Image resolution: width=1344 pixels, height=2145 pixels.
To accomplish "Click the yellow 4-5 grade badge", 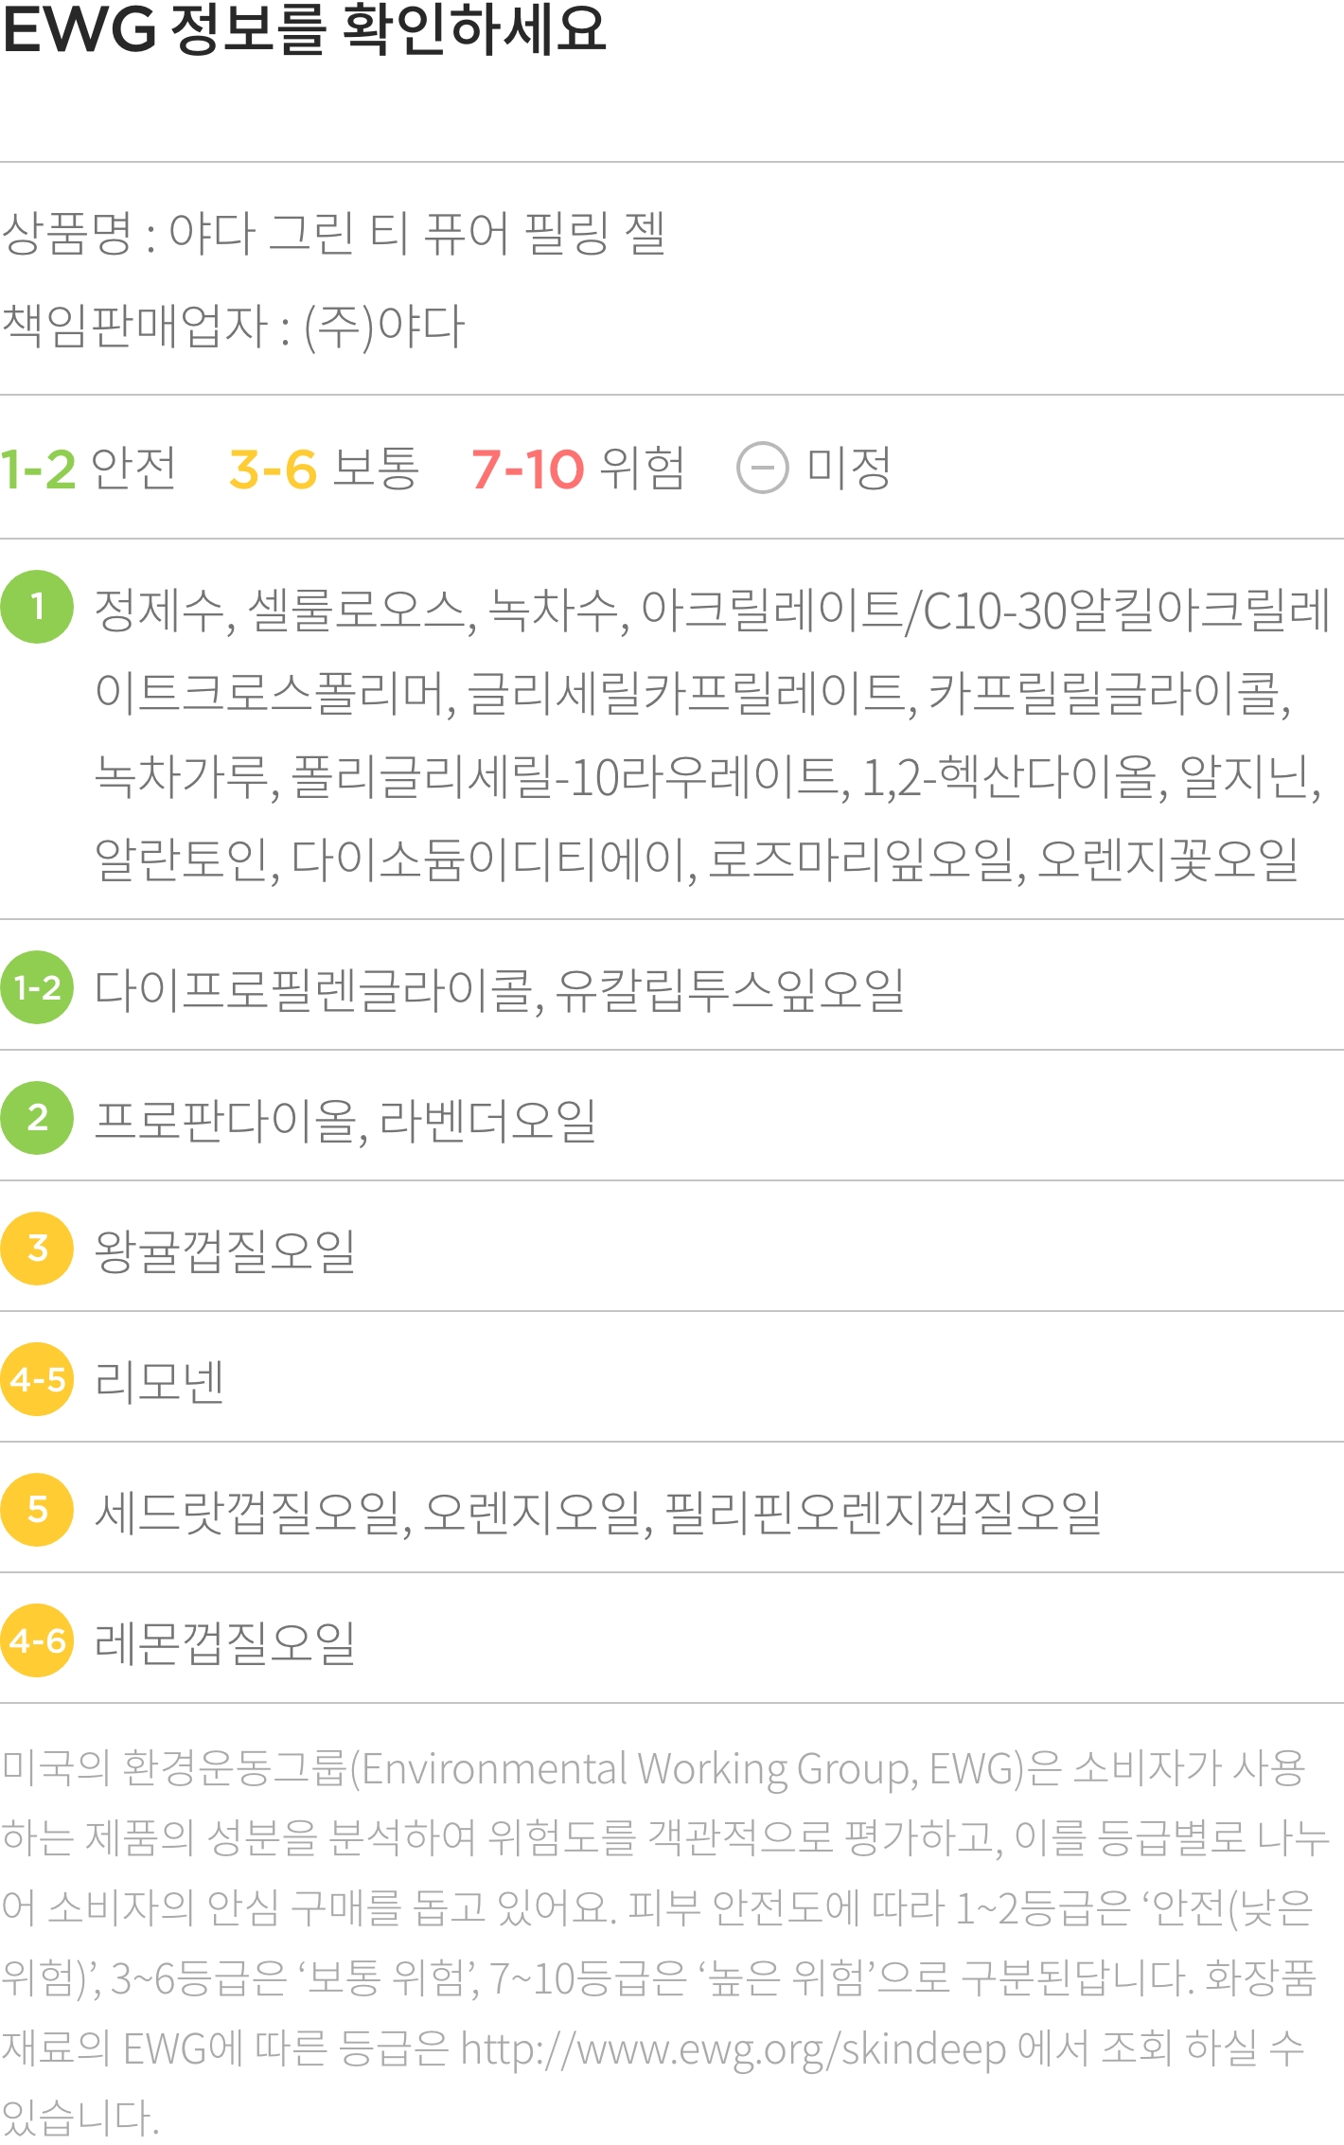I will point(37,1379).
